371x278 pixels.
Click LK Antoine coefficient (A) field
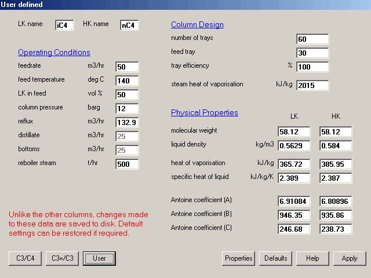click(294, 201)
